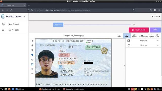Click the History clock icon

[129, 45]
